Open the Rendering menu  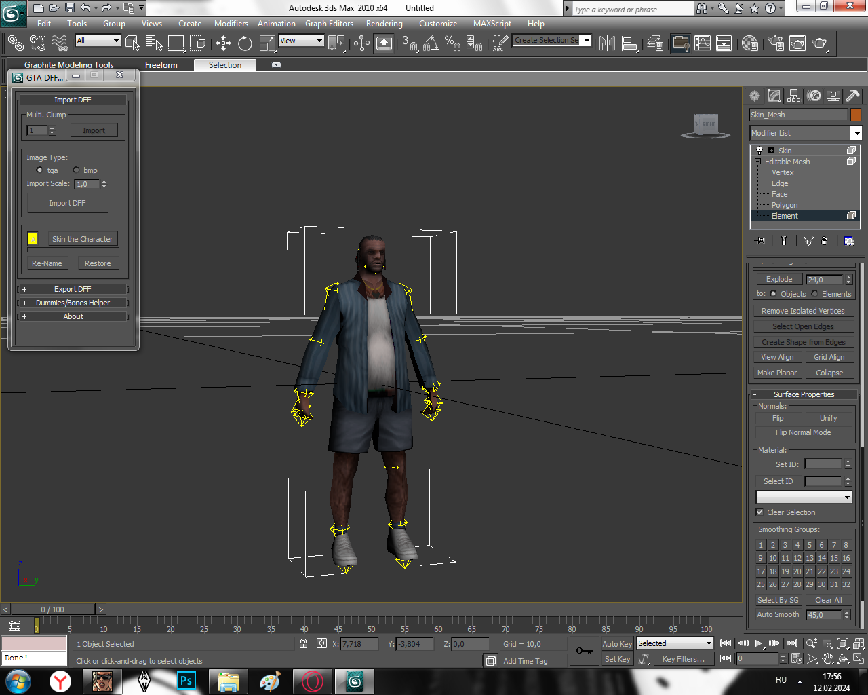tap(384, 24)
